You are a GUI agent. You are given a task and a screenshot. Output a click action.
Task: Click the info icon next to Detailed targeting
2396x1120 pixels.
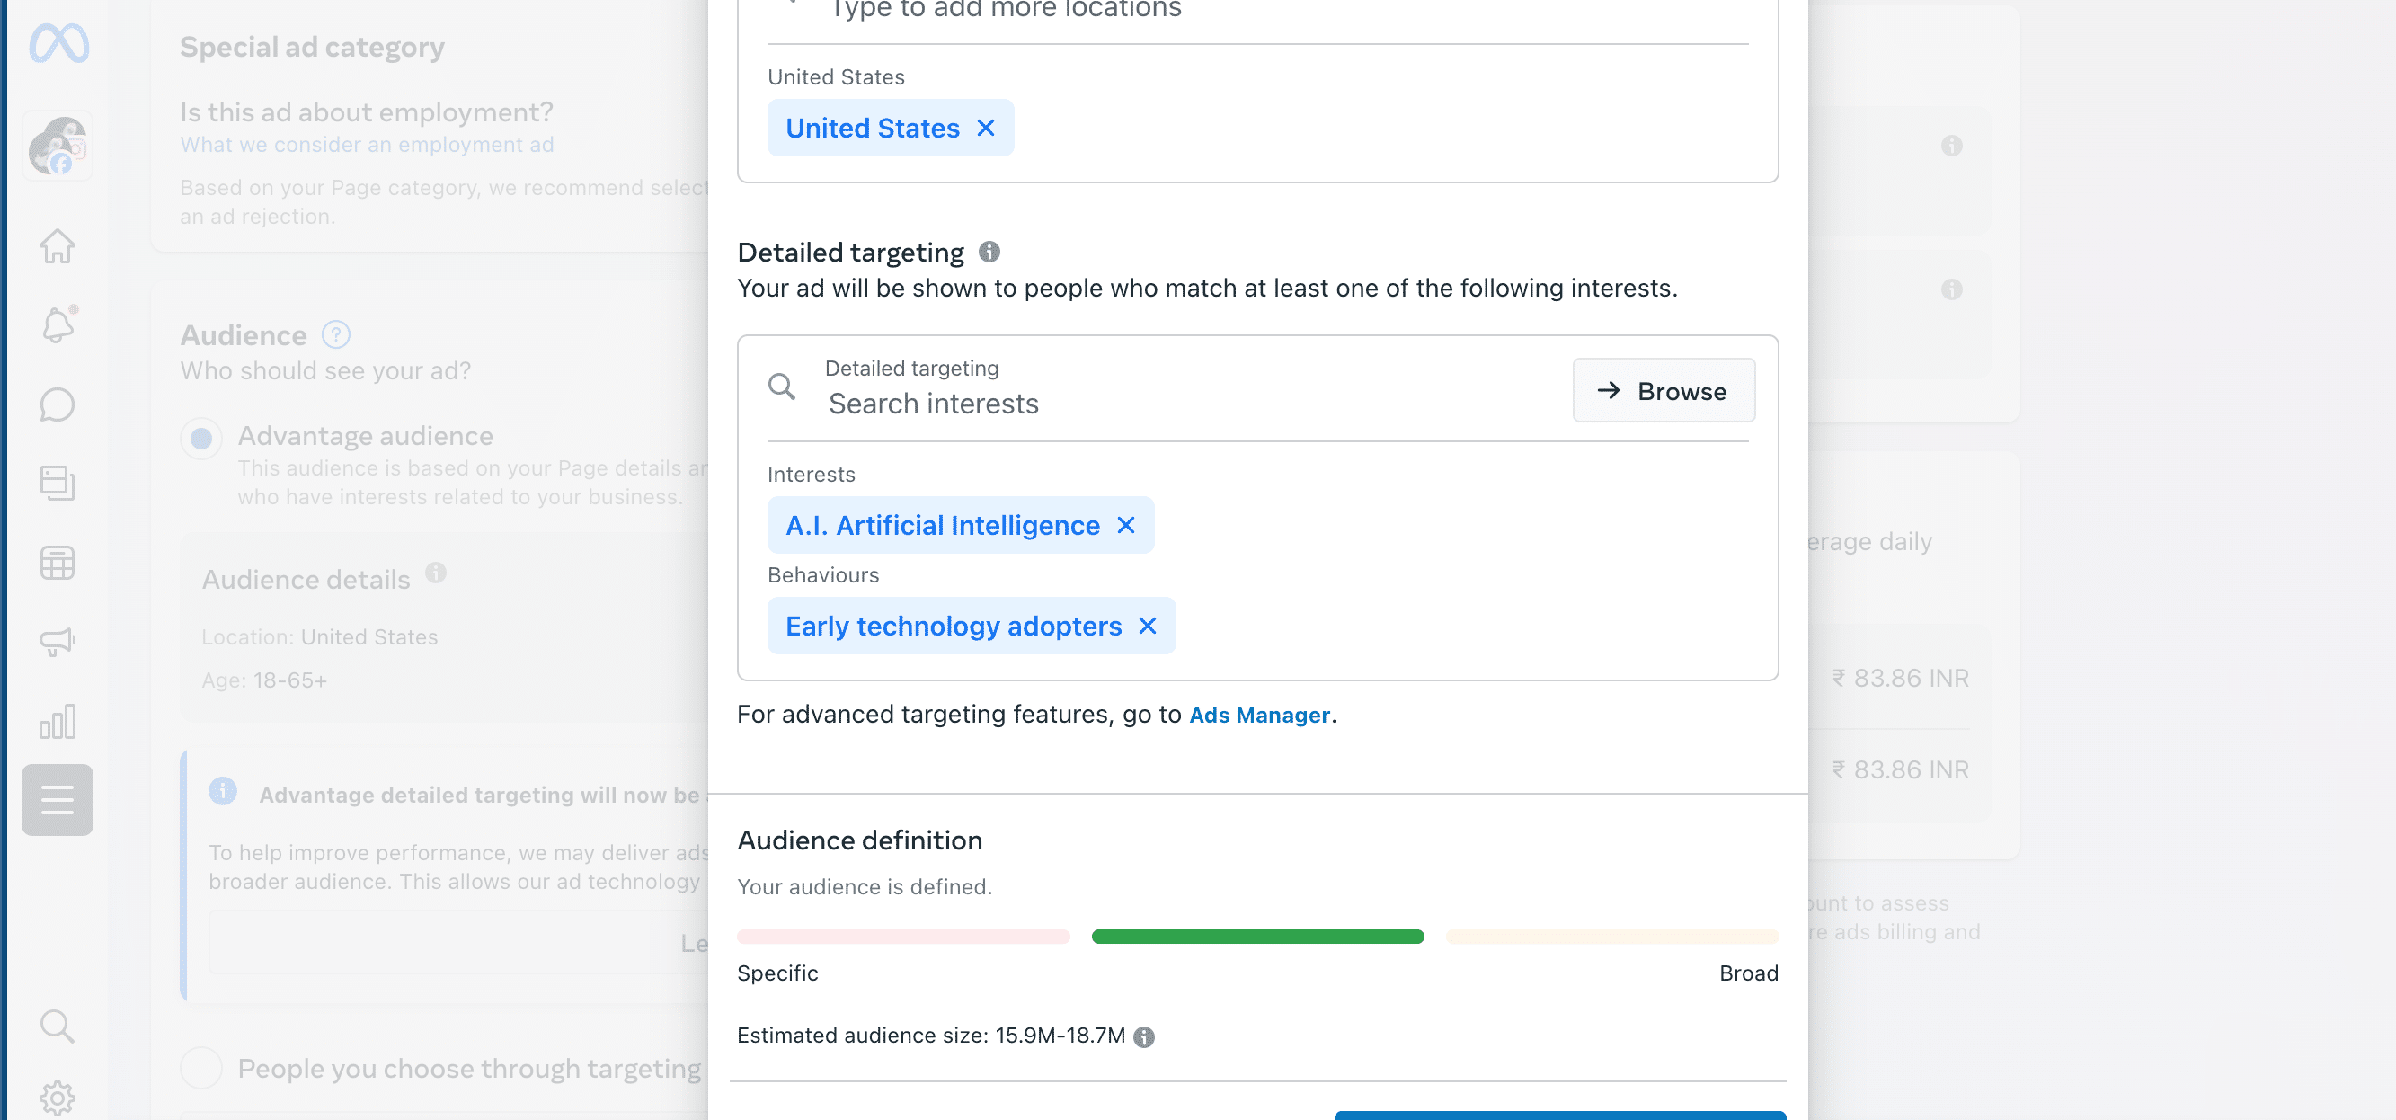(989, 252)
